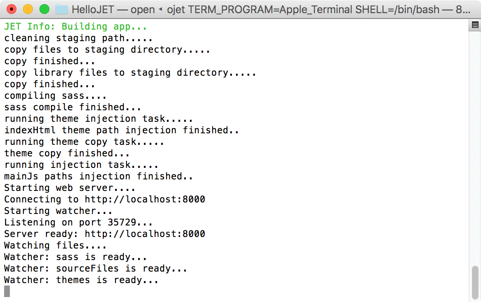Screen dimensions: 481x302
Task: Click the 'Starting web server' line
Action: [x=69, y=188]
